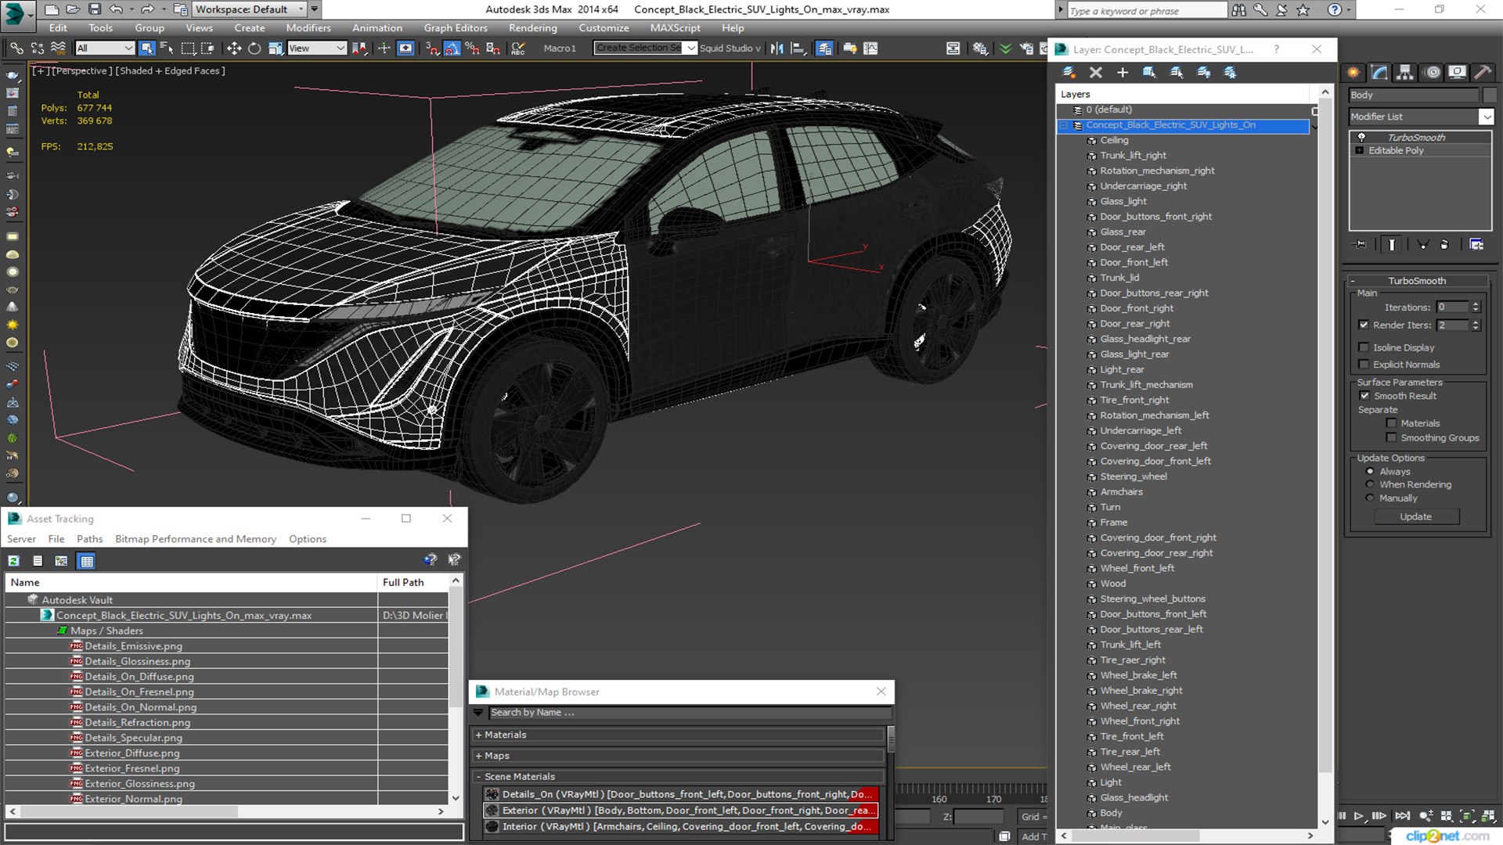Viewport: 1503px width, 845px height.
Task: Toggle the Angle Snap icon
Action: (452, 49)
